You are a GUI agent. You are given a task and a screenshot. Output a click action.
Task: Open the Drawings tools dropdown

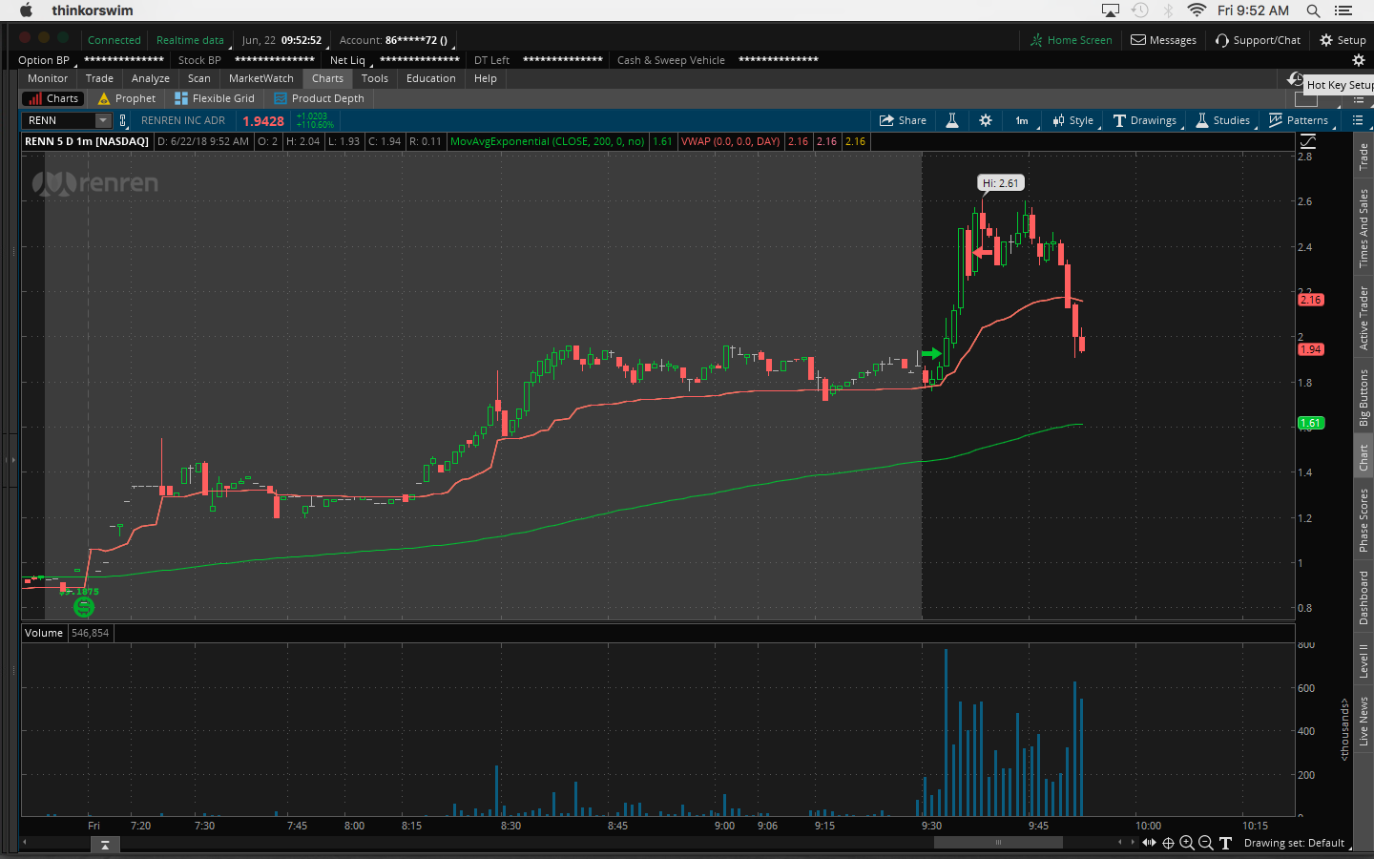point(1145,120)
